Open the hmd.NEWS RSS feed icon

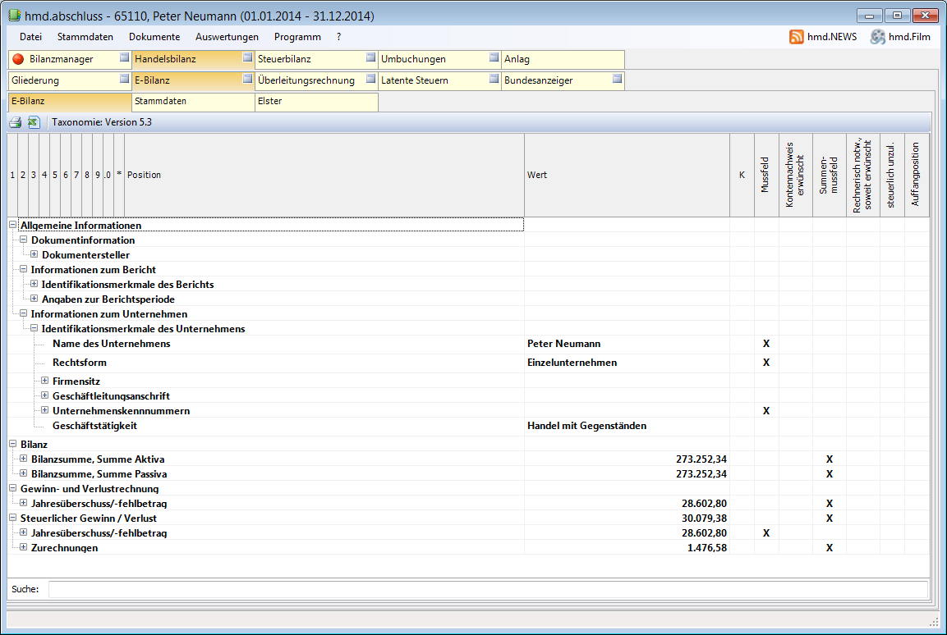(796, 37)
